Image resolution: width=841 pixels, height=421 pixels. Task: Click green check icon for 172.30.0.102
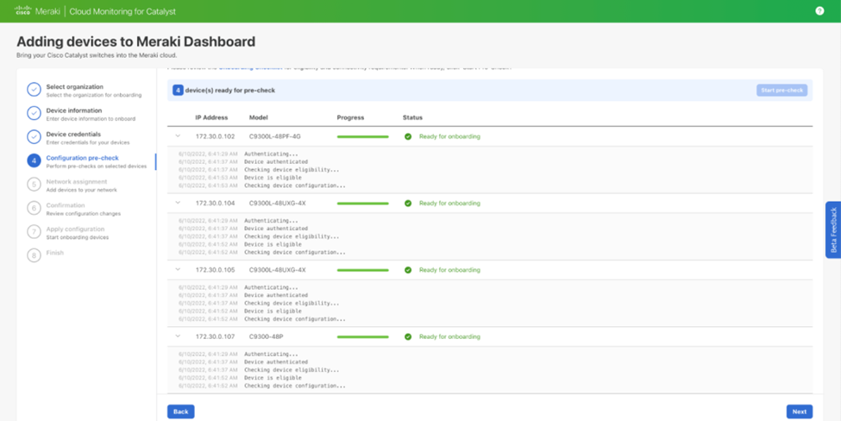pos(408,136)
